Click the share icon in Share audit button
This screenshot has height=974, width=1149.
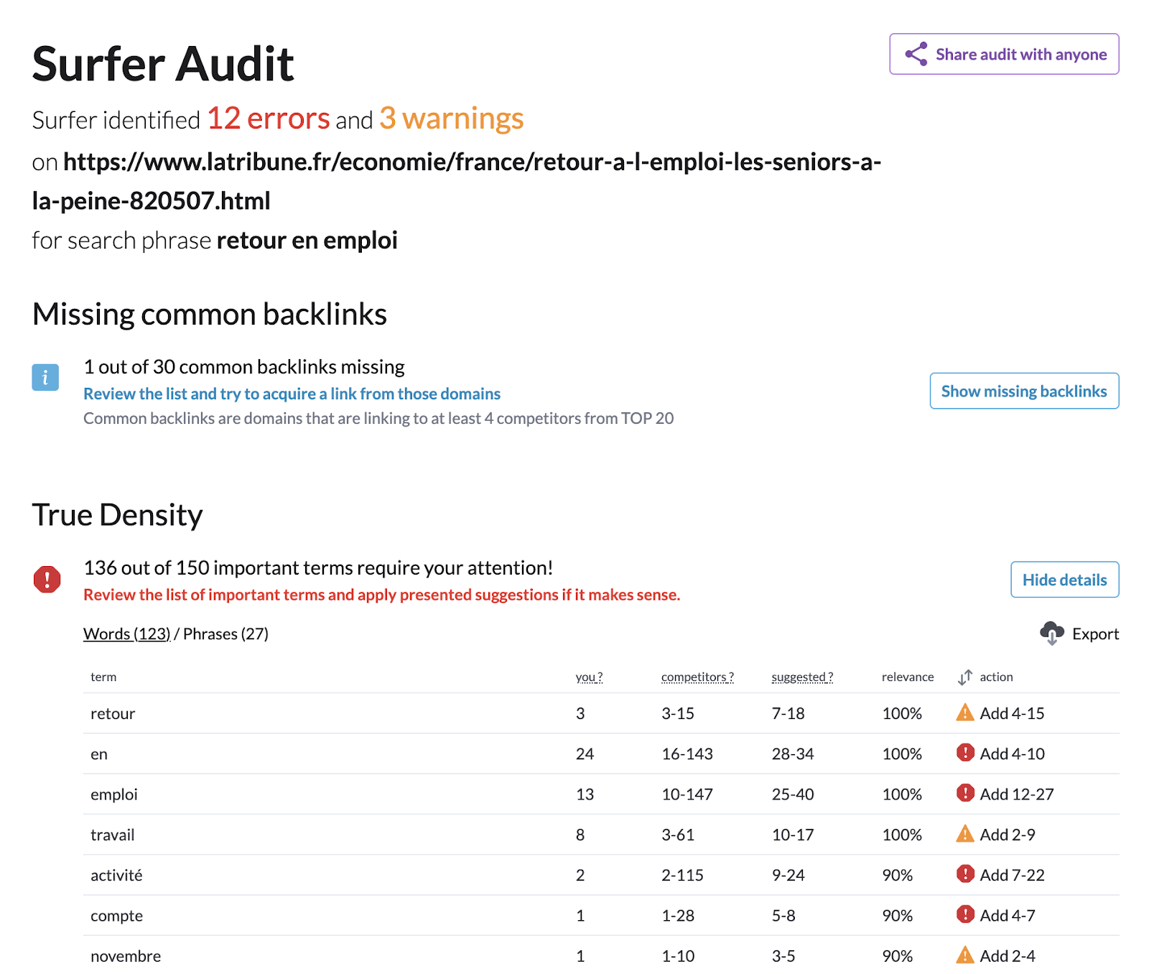coord(916,54)
